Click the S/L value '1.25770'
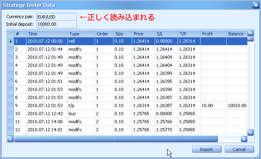 [x=166, y=130]
